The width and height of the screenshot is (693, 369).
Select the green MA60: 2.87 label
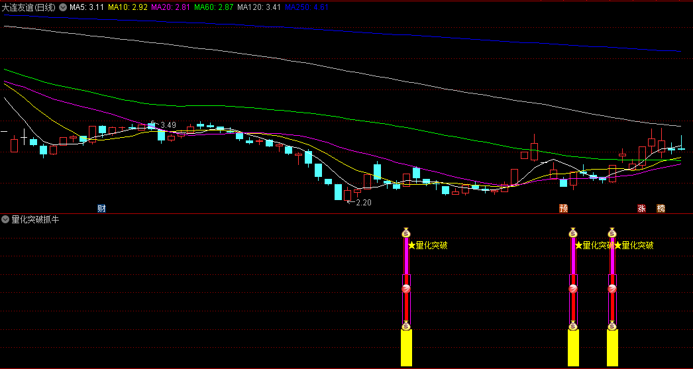(x=214, y=7)
